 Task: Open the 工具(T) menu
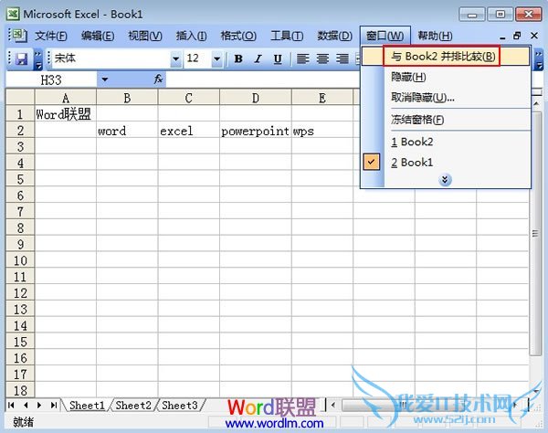(287, 36)
